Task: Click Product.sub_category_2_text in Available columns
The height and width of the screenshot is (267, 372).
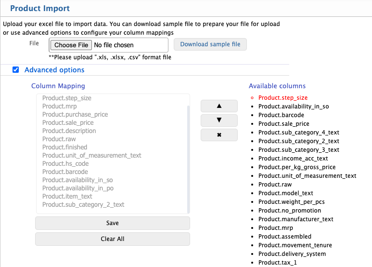Action: (299, 141)
